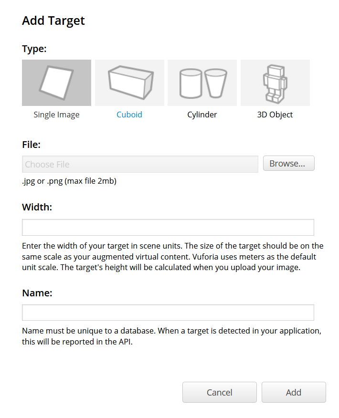Screen dimensions: 339x418
Task: Click the Name input box
Action: (168, 313)
